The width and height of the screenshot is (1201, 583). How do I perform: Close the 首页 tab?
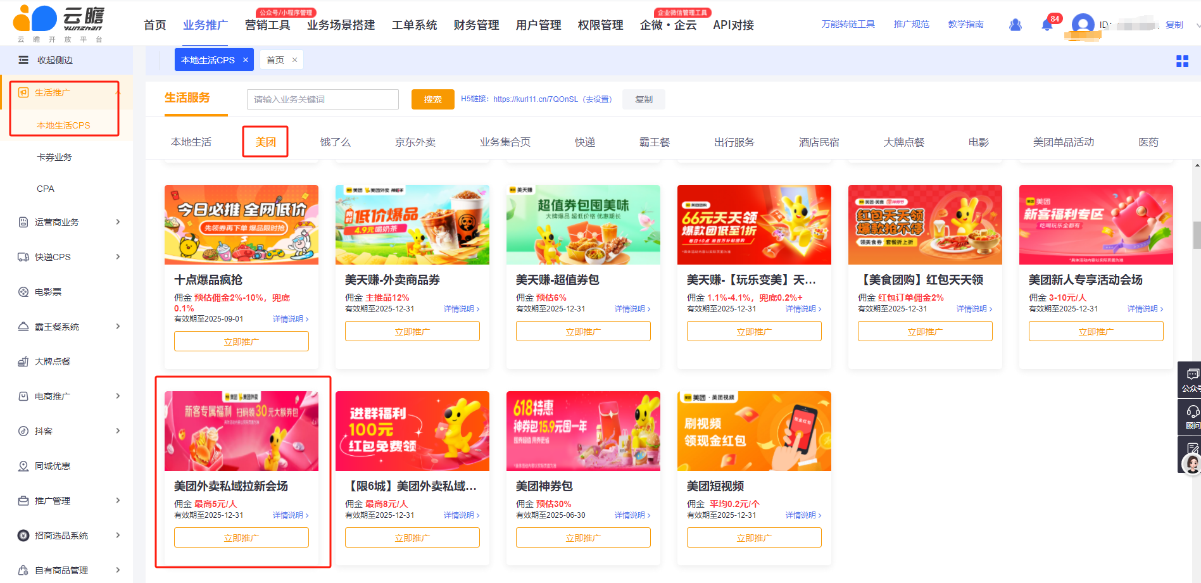pos(294,60)
